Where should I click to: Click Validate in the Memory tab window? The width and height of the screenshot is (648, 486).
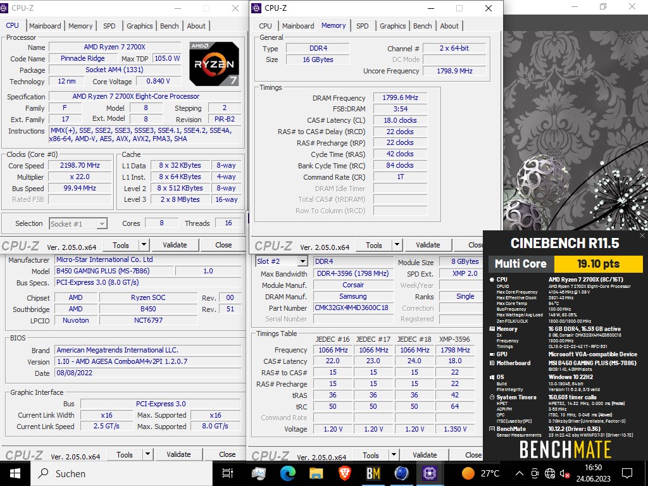click(428, 245)
